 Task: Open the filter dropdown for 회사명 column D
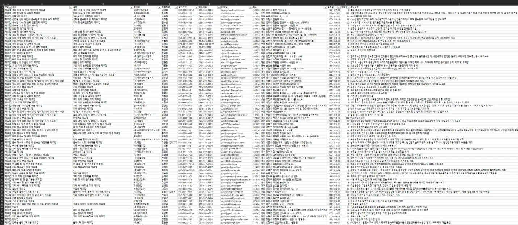pyautogui.click(x=160, y=7)
